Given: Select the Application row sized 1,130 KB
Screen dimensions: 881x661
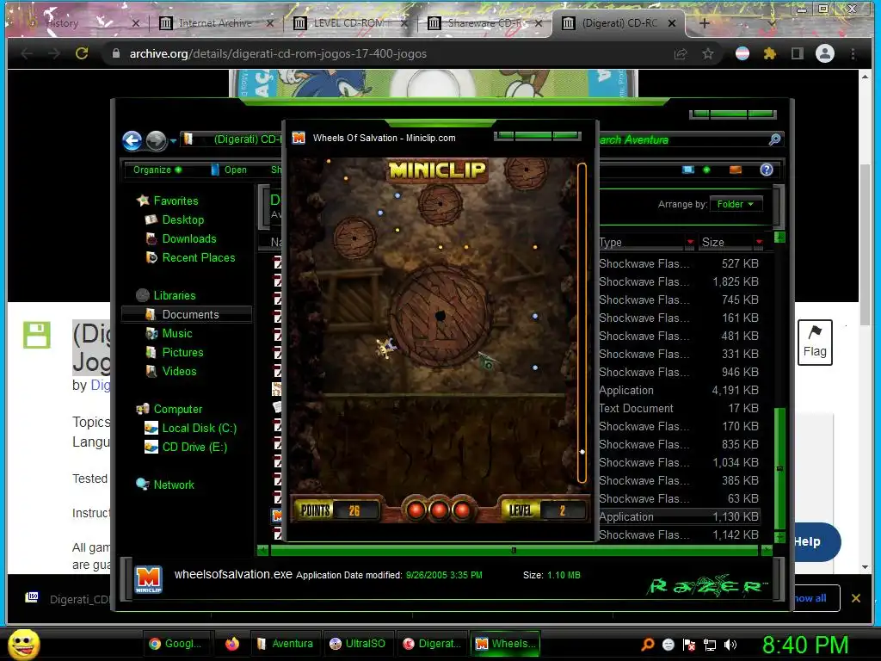Looking at the screenshot, I should (x=679, y=516).
